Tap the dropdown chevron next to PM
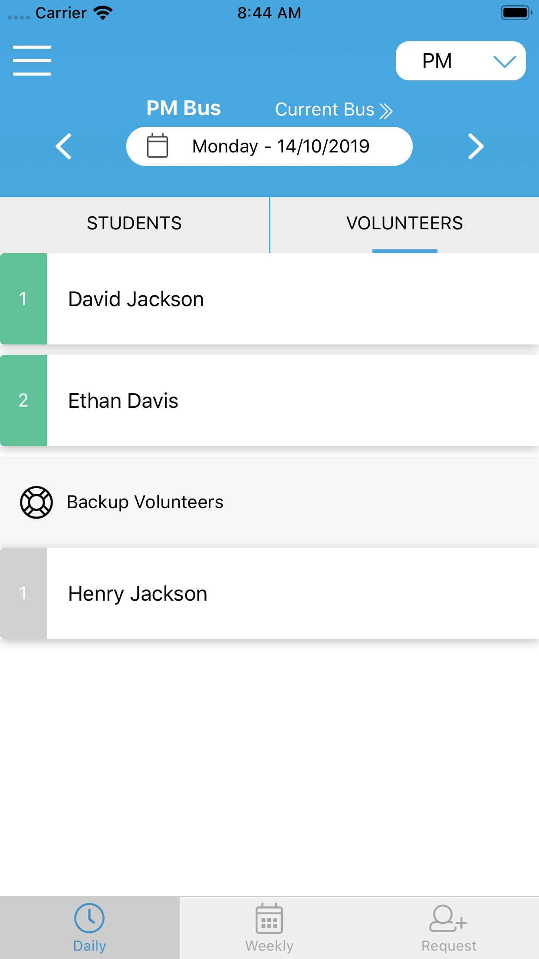This screenshot has height=959, width=539. [504, 61]
